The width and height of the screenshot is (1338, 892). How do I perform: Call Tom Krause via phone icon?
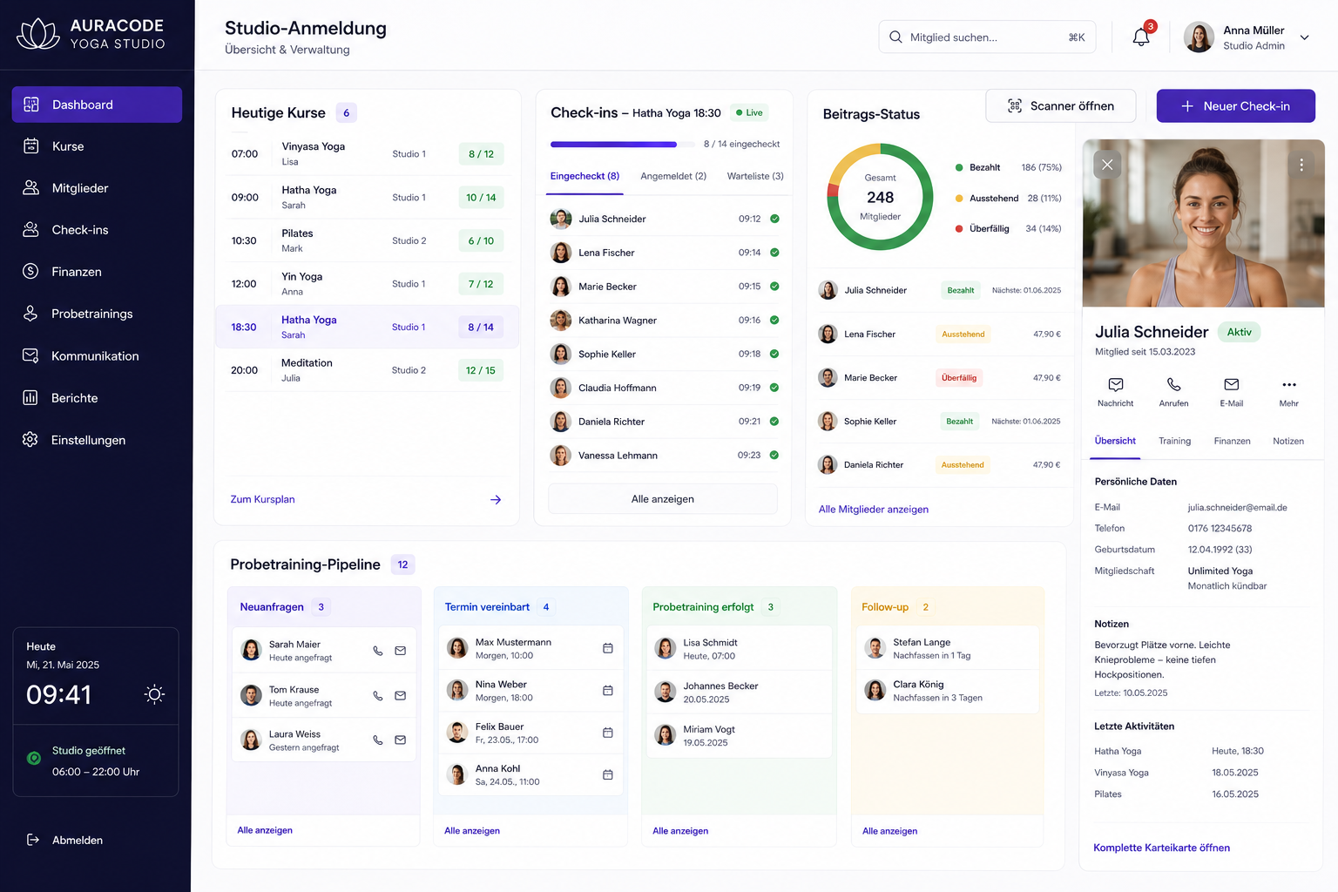[378, 696]
